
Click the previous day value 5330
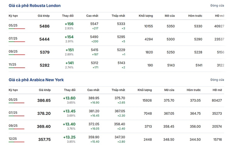(x=198, y=26)
